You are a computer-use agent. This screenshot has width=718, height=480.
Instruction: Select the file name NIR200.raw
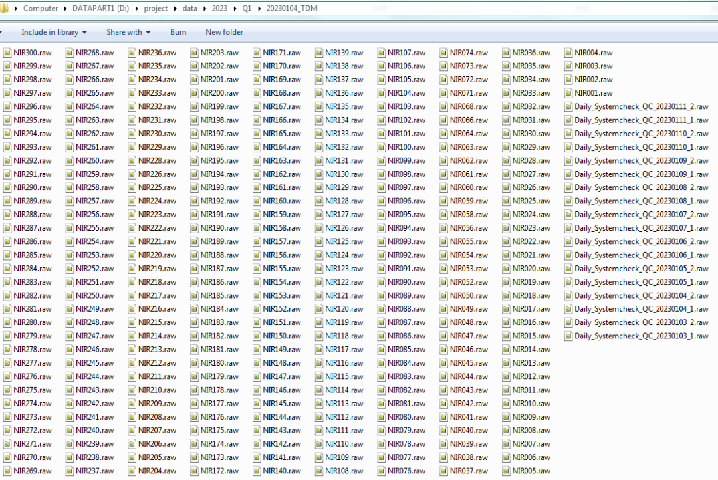pyautogui.click(x=219, y=93)
